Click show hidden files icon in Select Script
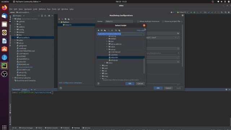The width and height of the screenshot is (231, 130). pyautogui.click(x=119, y=30)
